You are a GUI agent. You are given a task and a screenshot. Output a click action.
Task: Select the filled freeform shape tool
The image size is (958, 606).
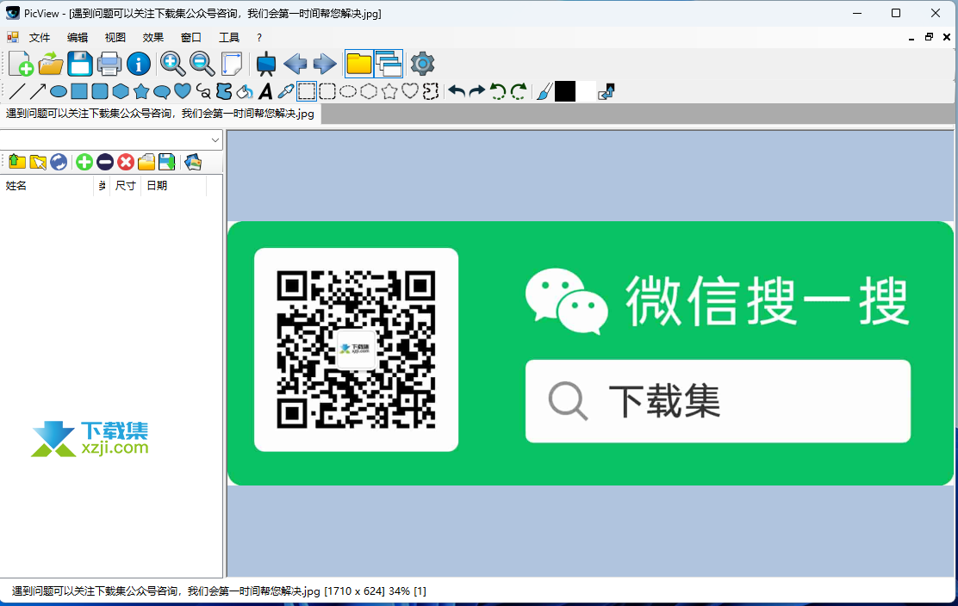tap(224, 91)
